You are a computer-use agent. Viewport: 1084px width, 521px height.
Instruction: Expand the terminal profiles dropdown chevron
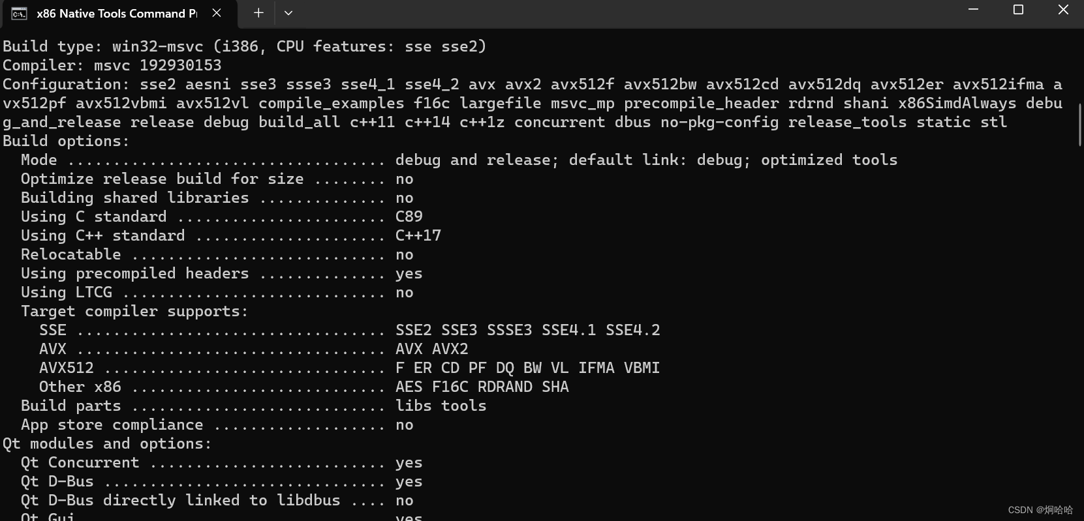pos(288,13)
